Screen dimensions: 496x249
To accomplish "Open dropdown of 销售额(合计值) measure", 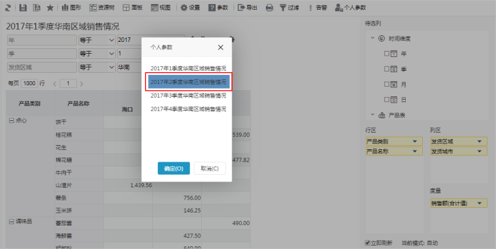I will coord(479,203).
